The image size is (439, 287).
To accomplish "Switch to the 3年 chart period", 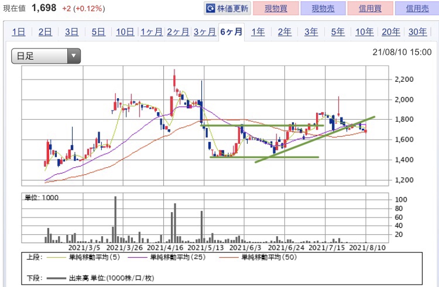I will pyautogui.click(x=311, y=32).
